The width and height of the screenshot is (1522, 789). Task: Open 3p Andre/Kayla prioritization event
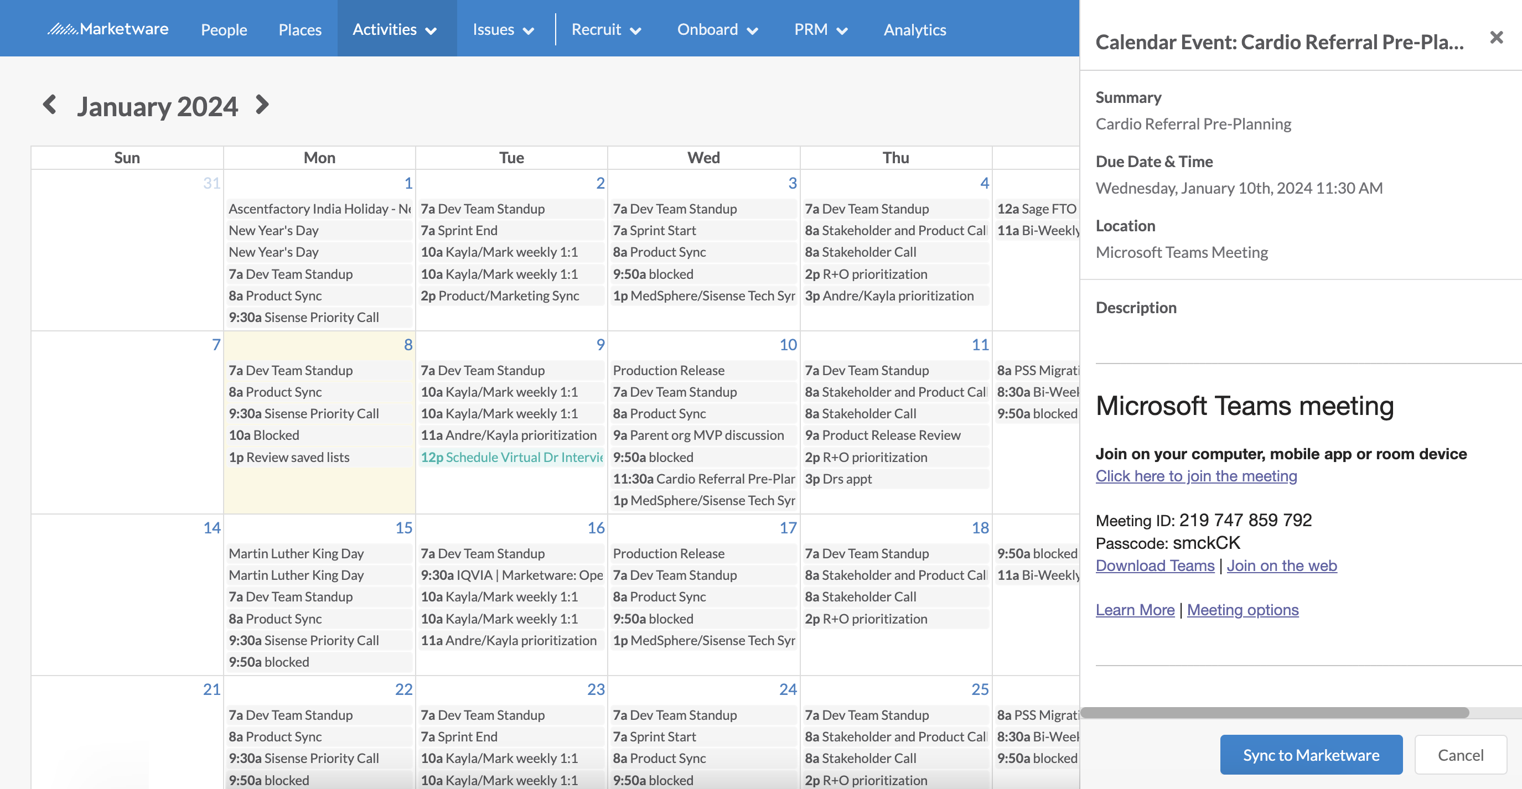click(x=895, y=296)
